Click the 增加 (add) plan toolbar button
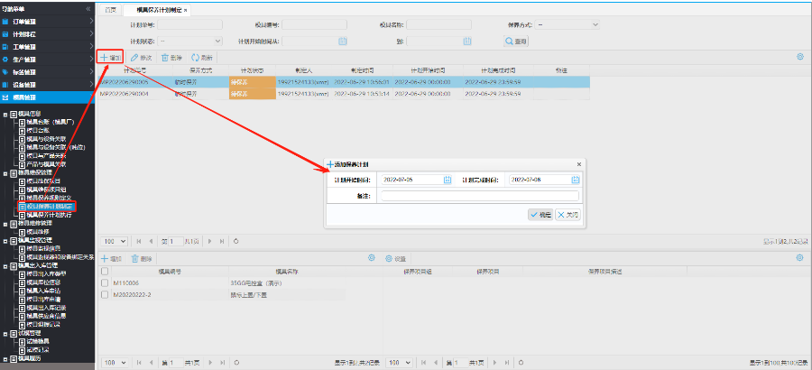Image resolution: width=812 pixels, height=370 pixels. point(110,57)
